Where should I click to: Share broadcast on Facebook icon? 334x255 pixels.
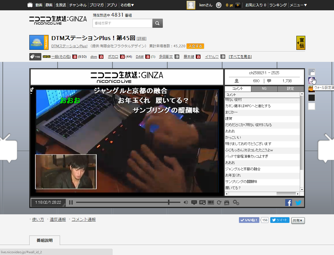click(289, 203)
